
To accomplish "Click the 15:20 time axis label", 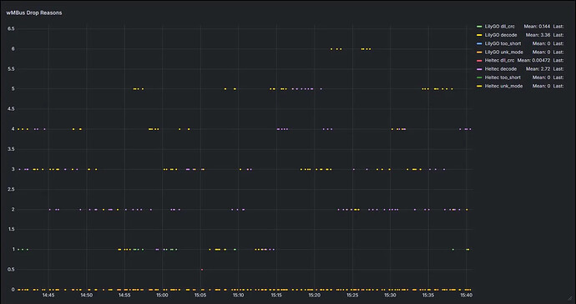I will pos(315,295).
